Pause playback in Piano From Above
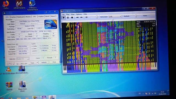 point(68,18)
